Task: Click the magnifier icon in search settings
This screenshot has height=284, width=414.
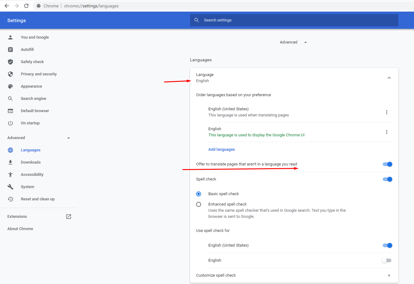Action: tap(197, 20)
